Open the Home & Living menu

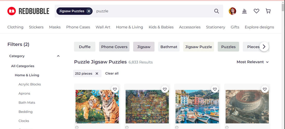click(x=129, y=27)
